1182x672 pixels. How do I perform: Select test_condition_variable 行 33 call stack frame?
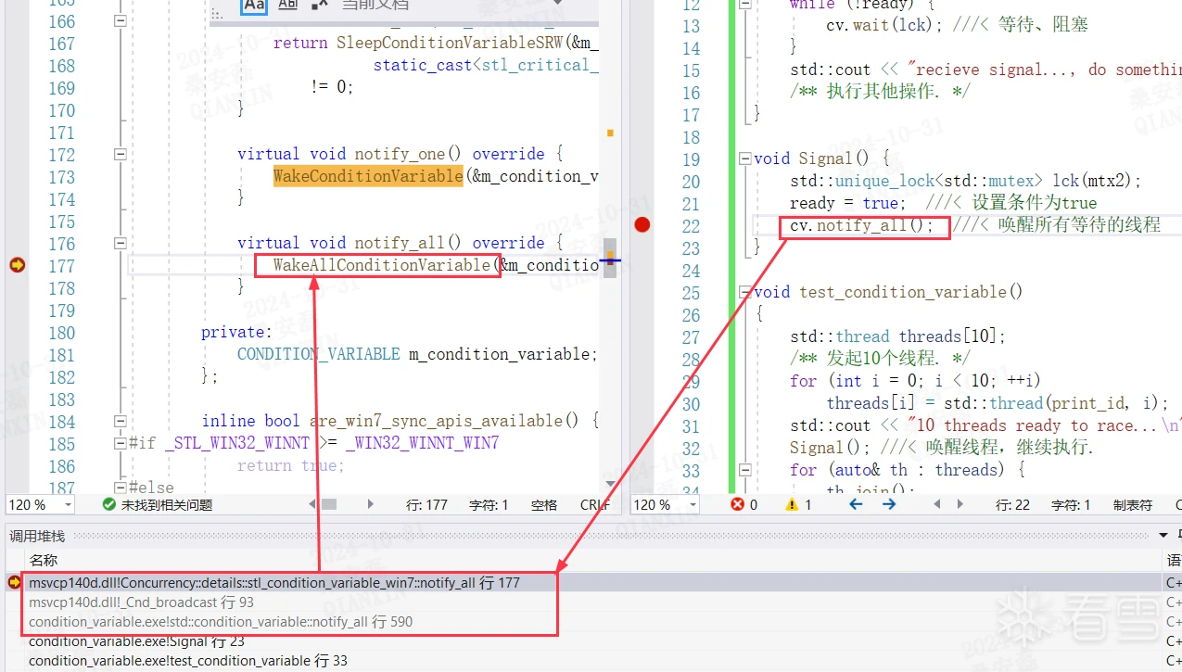[x=591, y=661]
